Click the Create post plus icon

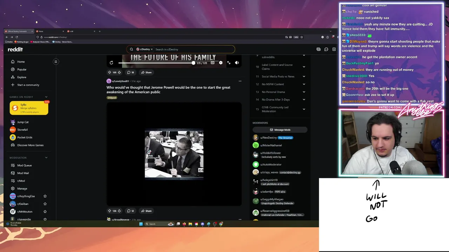tap(334, 49)
